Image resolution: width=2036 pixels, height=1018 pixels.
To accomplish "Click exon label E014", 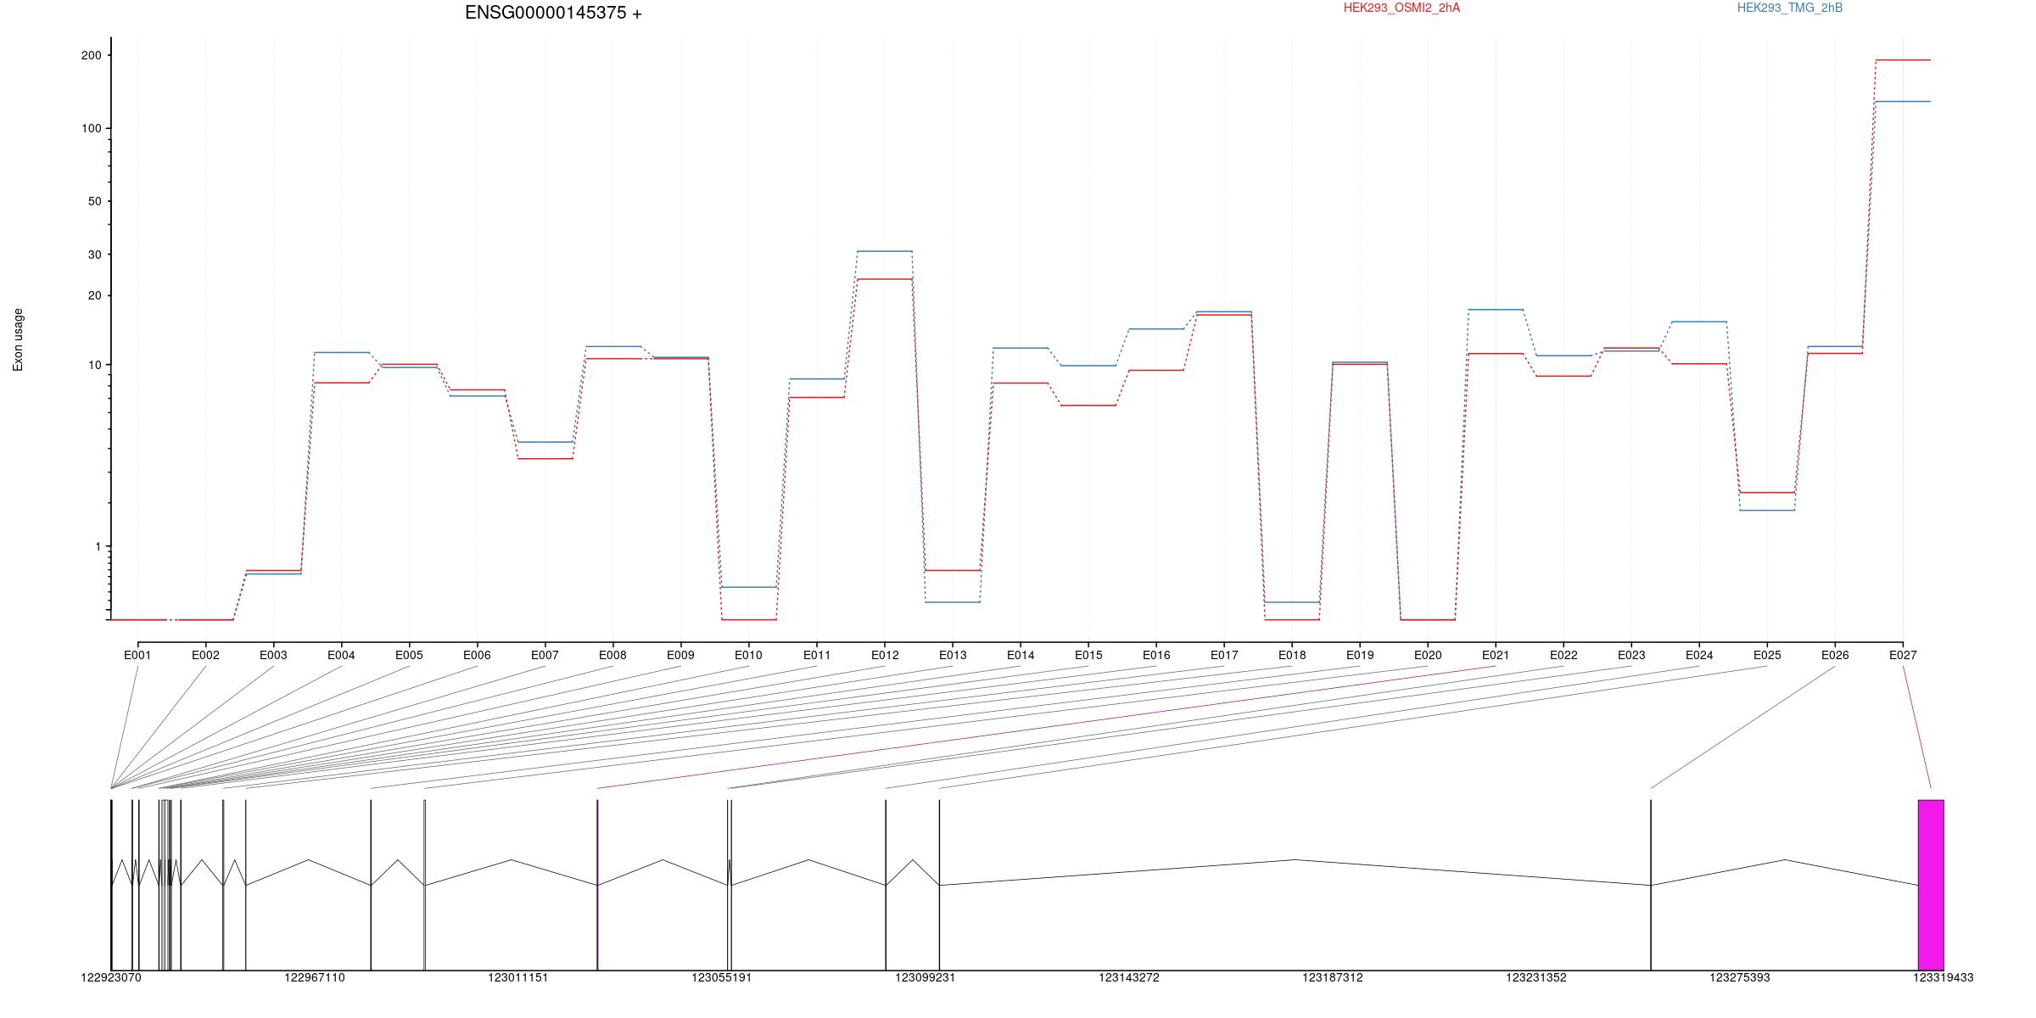I will click(1021, 655).
